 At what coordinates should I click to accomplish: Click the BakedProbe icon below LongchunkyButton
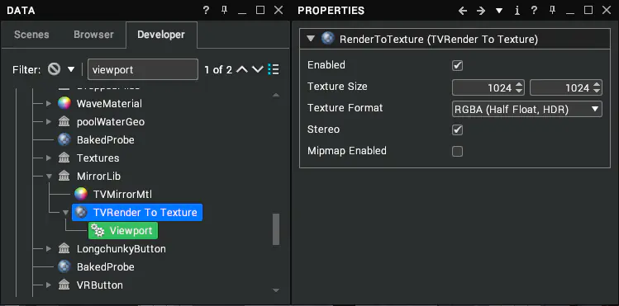(64, 267)
